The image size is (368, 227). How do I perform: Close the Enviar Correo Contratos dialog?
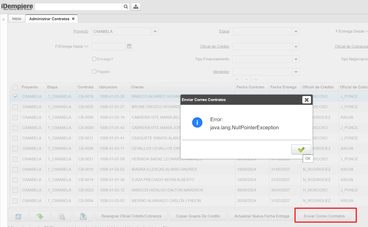pos(307,100)
